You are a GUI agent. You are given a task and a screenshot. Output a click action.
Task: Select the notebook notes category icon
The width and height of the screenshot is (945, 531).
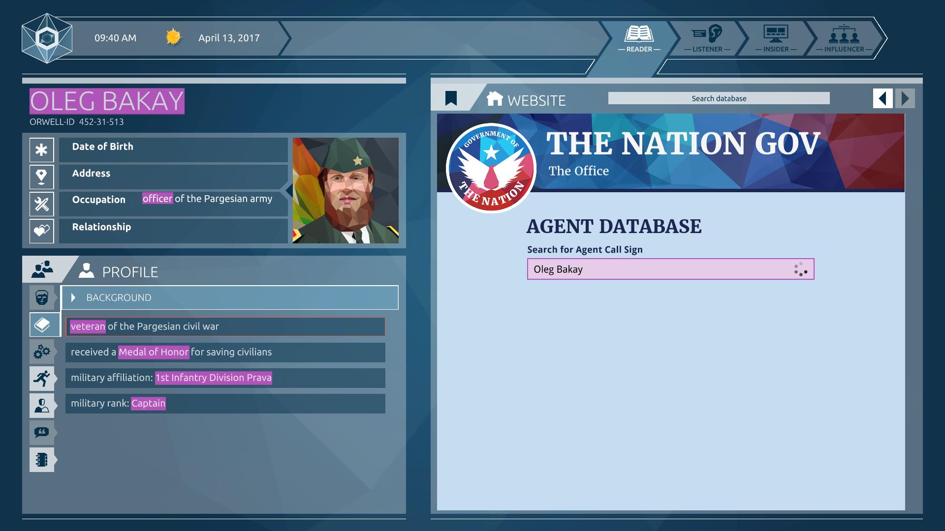(42, 460)
